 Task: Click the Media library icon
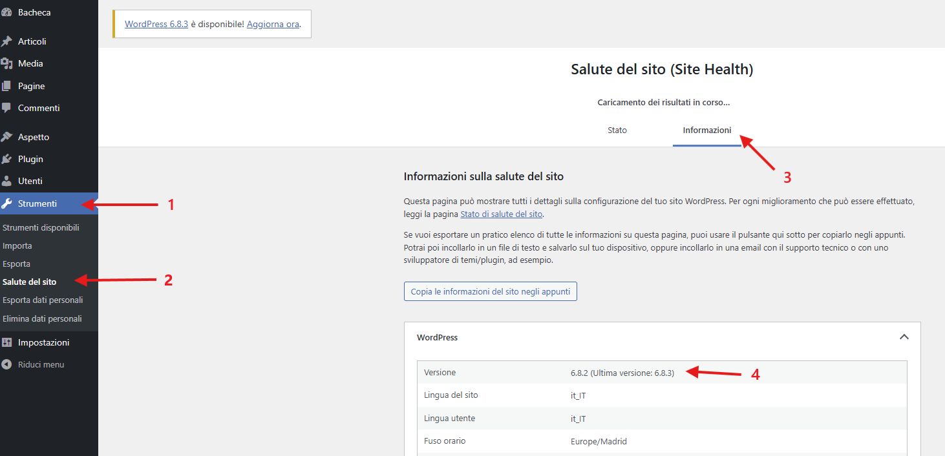7,63
